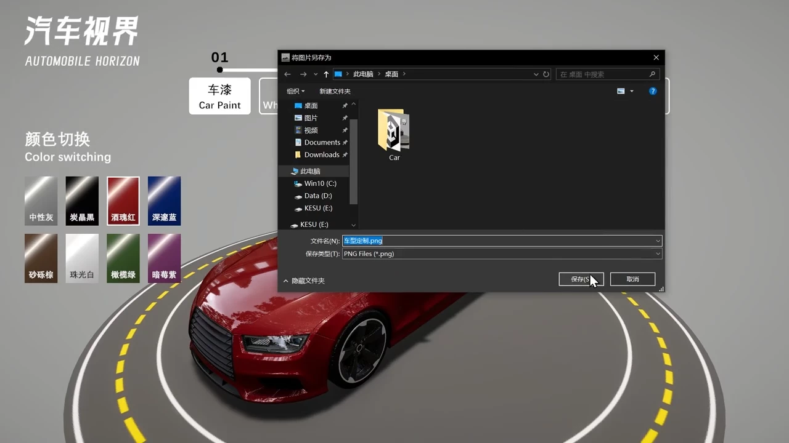Click the 桌面 breadcrumb in address bar

(x=391, y=74)
